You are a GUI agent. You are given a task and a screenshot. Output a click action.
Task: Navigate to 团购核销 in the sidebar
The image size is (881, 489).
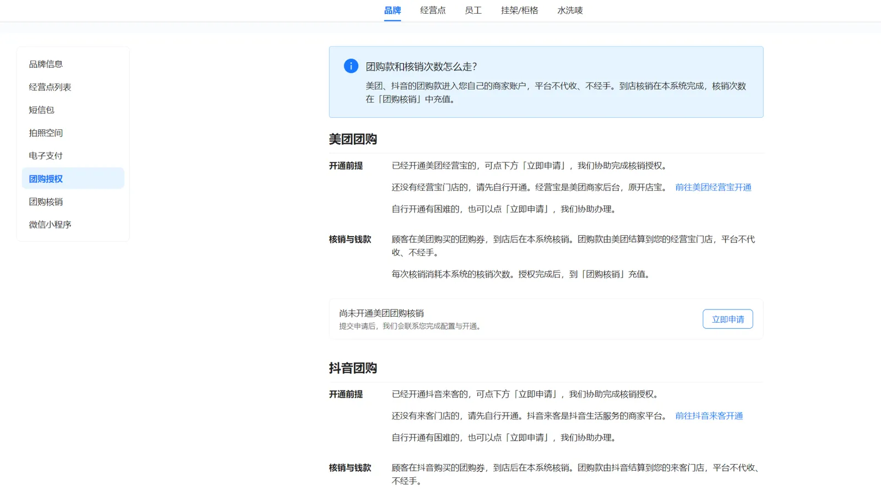pos(73,202)
